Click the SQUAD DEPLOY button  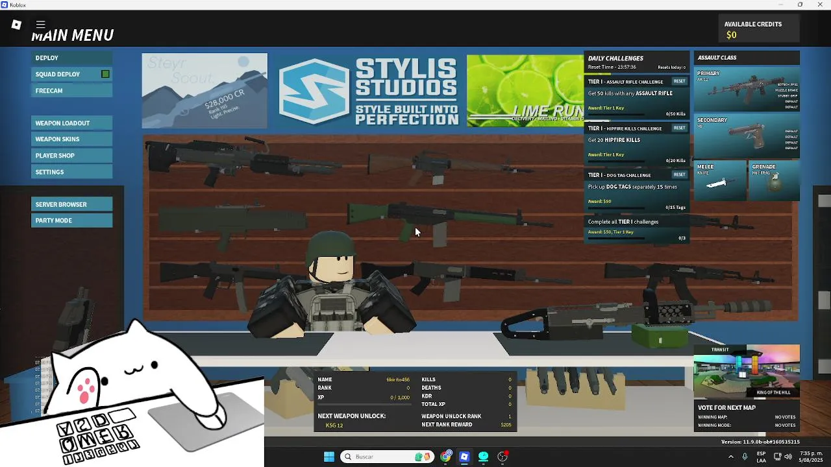point(71,74)
